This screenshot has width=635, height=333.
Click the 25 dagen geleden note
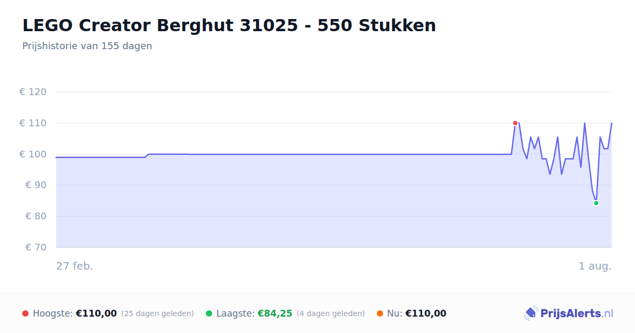point(158,313)
